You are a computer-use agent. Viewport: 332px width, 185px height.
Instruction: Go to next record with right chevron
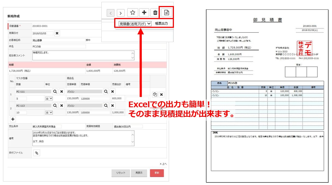click(x=121, y=13)
